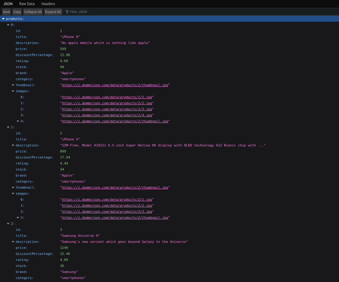Image resolution: width=339 pixels, height=282 pixels.
Task: Collapse the description of Samsung Universe 9
Action: (x=13, y=242)
